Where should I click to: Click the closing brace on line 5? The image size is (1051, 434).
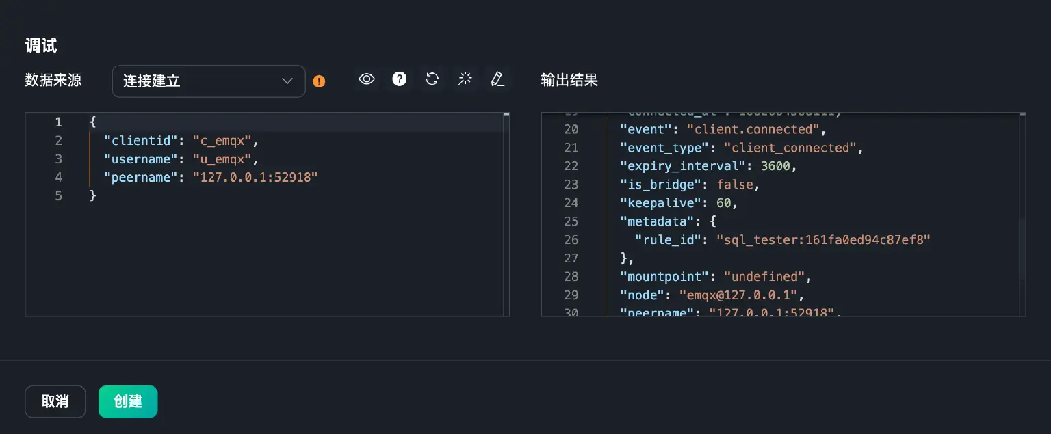click(x=93, y=196)
